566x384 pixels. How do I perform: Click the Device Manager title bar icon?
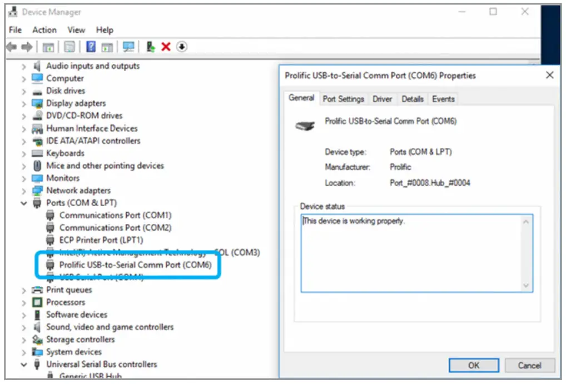13,12
